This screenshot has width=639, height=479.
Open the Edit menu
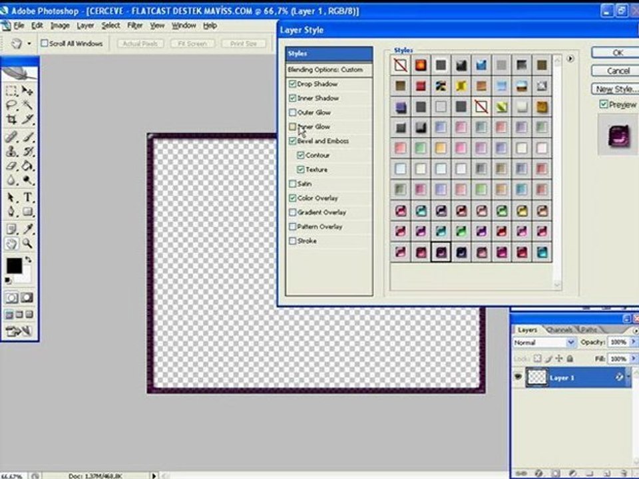[x=37, y=25]
